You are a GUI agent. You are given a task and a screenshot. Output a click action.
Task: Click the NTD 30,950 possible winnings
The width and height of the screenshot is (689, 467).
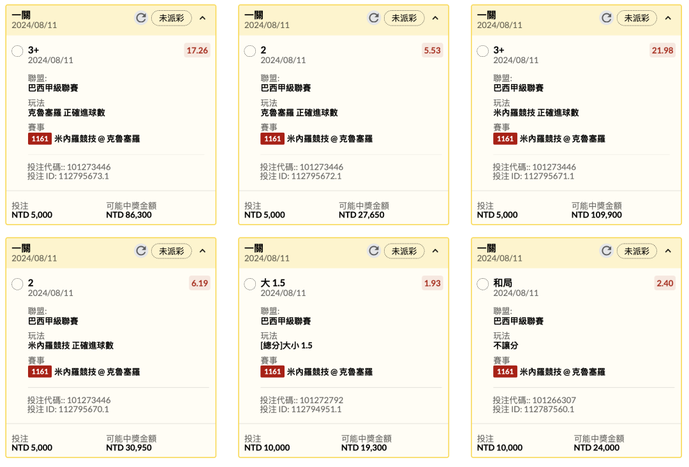(129, 448)
